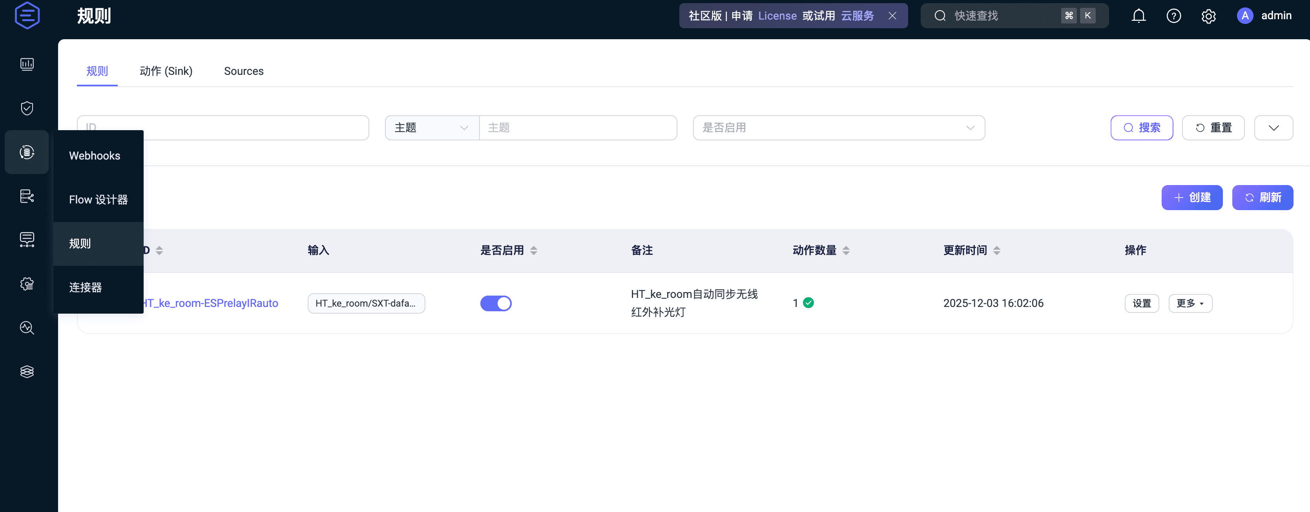Switch to the 动作 (Sink) tab
Screen dimensions: 1310x512
click(x=166, y=71)
